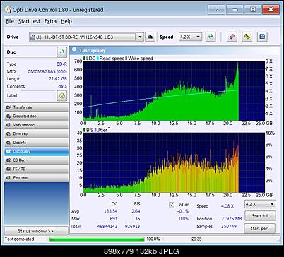This screenshot has height=257, width=284.
Task: Click the disc length value 21.42 GB
Action: point(58,79)
